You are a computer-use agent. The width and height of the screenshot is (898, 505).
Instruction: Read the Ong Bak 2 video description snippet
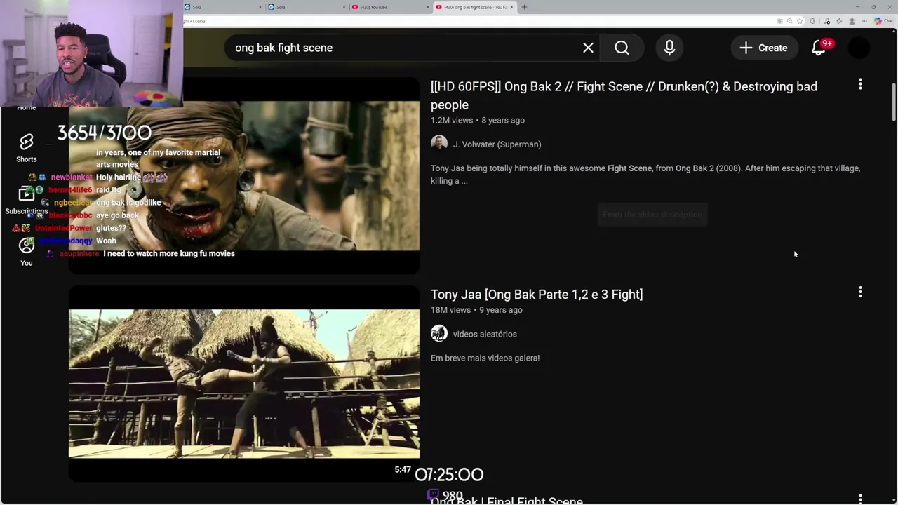645,175
